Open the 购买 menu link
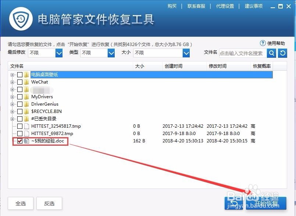The width and height of the screenshot is (296, 216). point(172,6)
